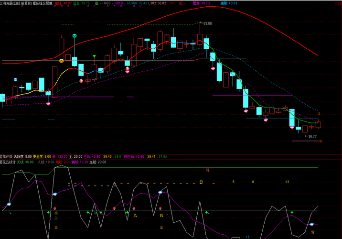
Task: Click the 金 label under the second 风
Action: tap(161, 228)
